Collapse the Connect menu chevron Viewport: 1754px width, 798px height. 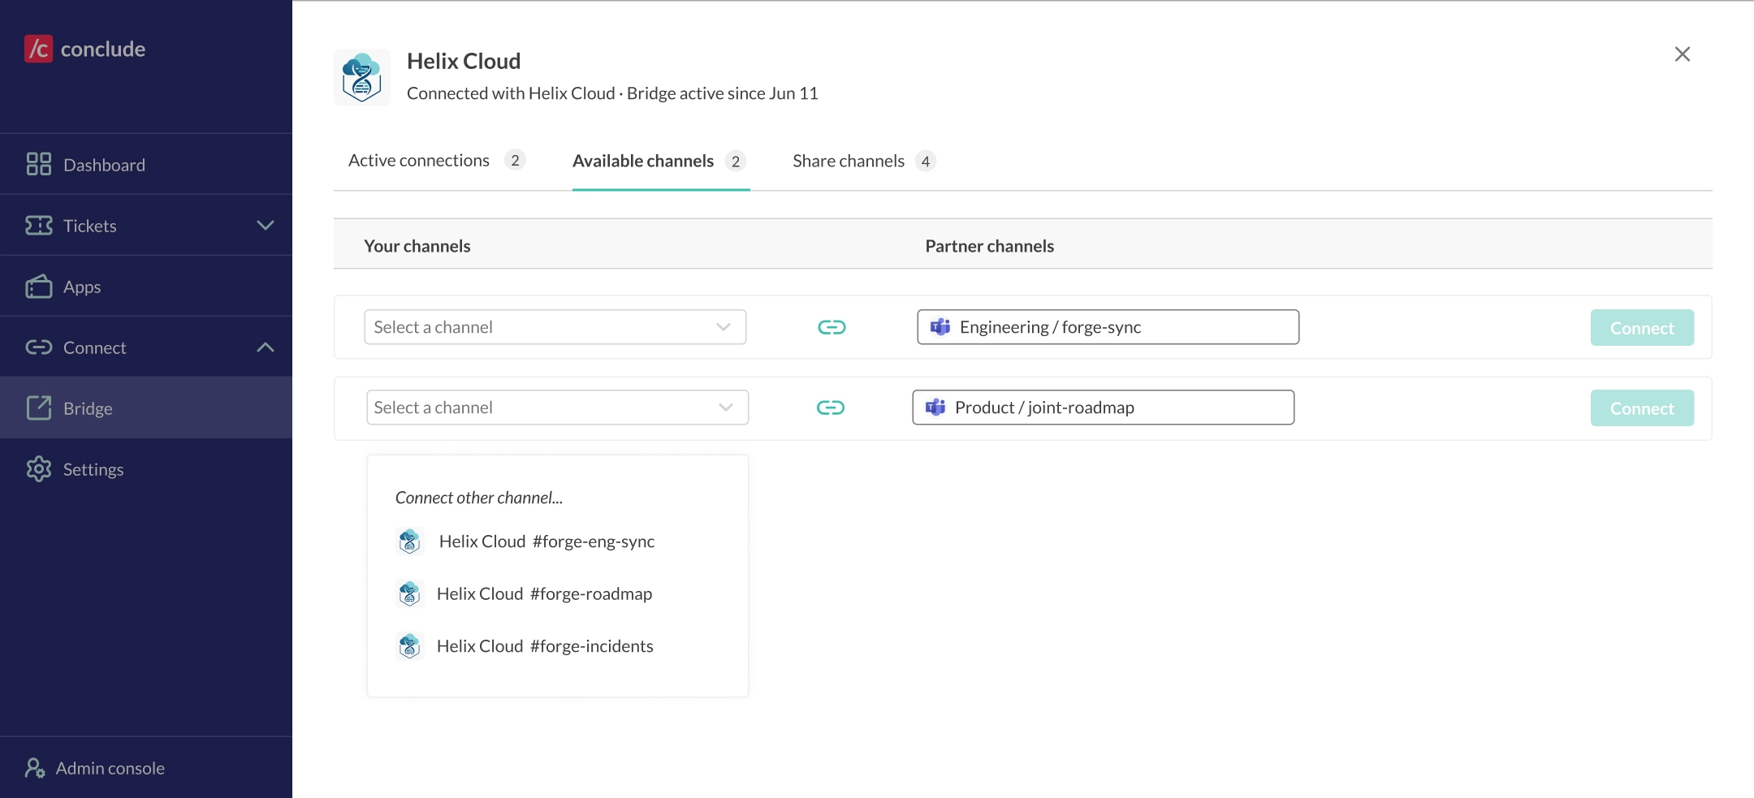[x=265, y=347]
